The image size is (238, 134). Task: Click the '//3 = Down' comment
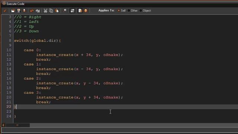[26, 31]
